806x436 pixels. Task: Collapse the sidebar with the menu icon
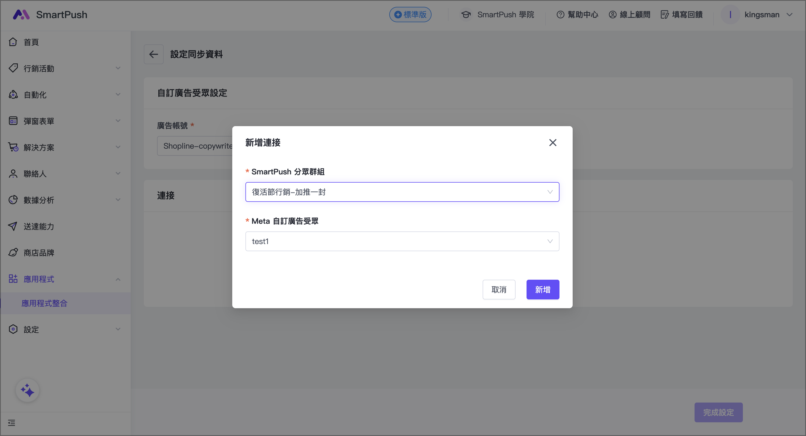(x=12, y=423)
